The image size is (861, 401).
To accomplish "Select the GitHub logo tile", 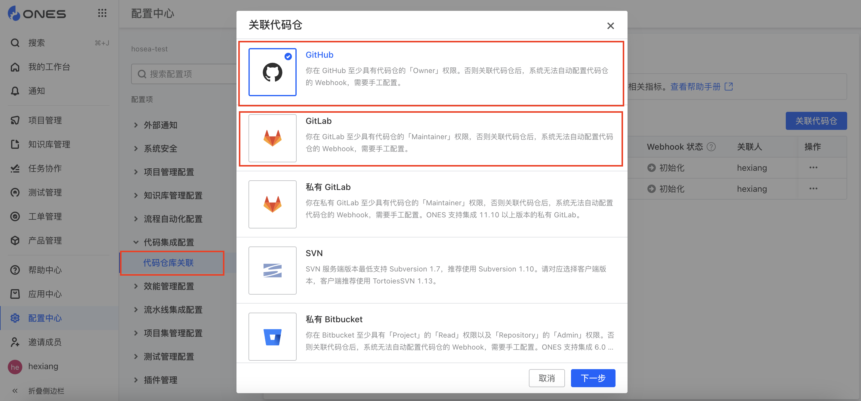I will [272, 72].
